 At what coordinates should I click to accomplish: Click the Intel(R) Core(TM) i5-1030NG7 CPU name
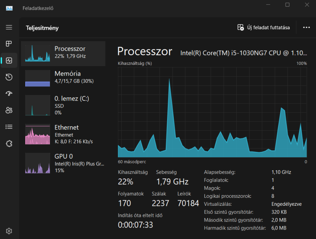point(243,53)
